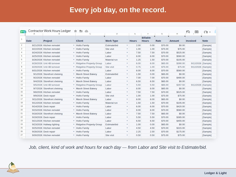The image size is (236, 177).
Task: Select the 1.25 hours cell in row 6
Action: point(135,60)
